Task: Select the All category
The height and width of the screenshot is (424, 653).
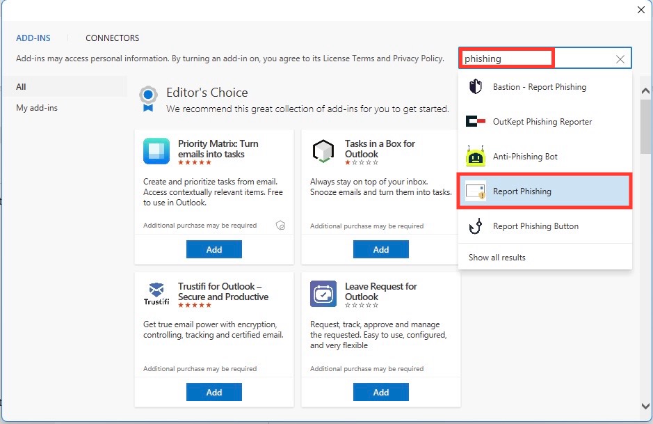Action: tap(65, 87)
